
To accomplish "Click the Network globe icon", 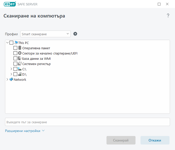I will (x=11, y=79).
